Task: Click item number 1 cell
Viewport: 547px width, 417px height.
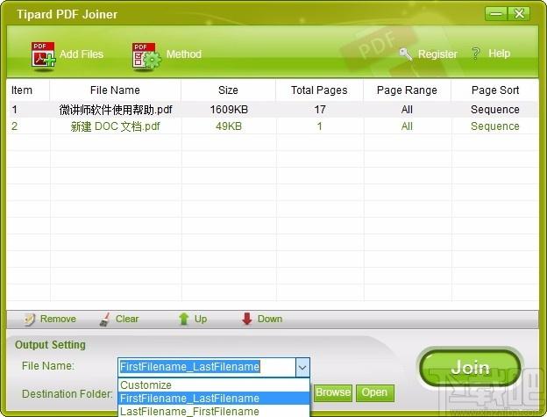Action: tap(14, 110)
